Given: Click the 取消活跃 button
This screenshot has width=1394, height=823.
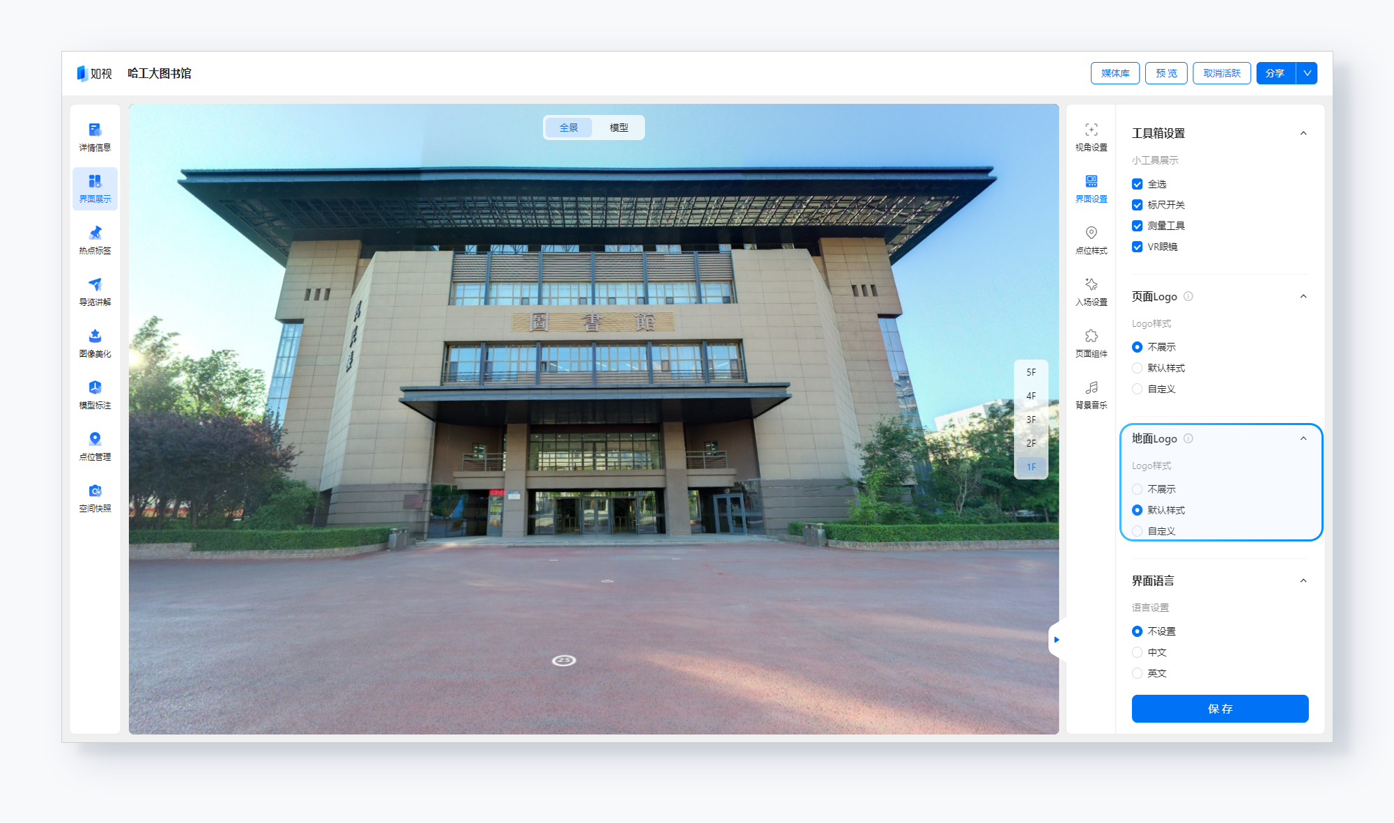Looking at the screenshot, I should [1222, 73].
